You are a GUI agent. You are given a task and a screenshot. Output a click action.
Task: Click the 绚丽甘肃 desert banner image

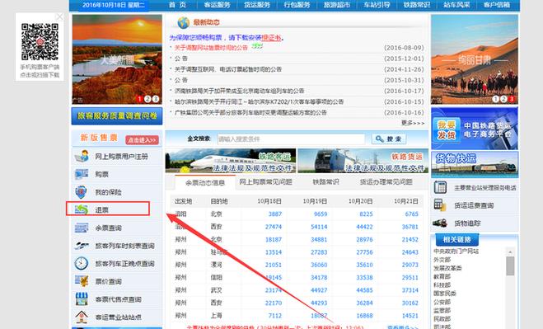point(475,59)
